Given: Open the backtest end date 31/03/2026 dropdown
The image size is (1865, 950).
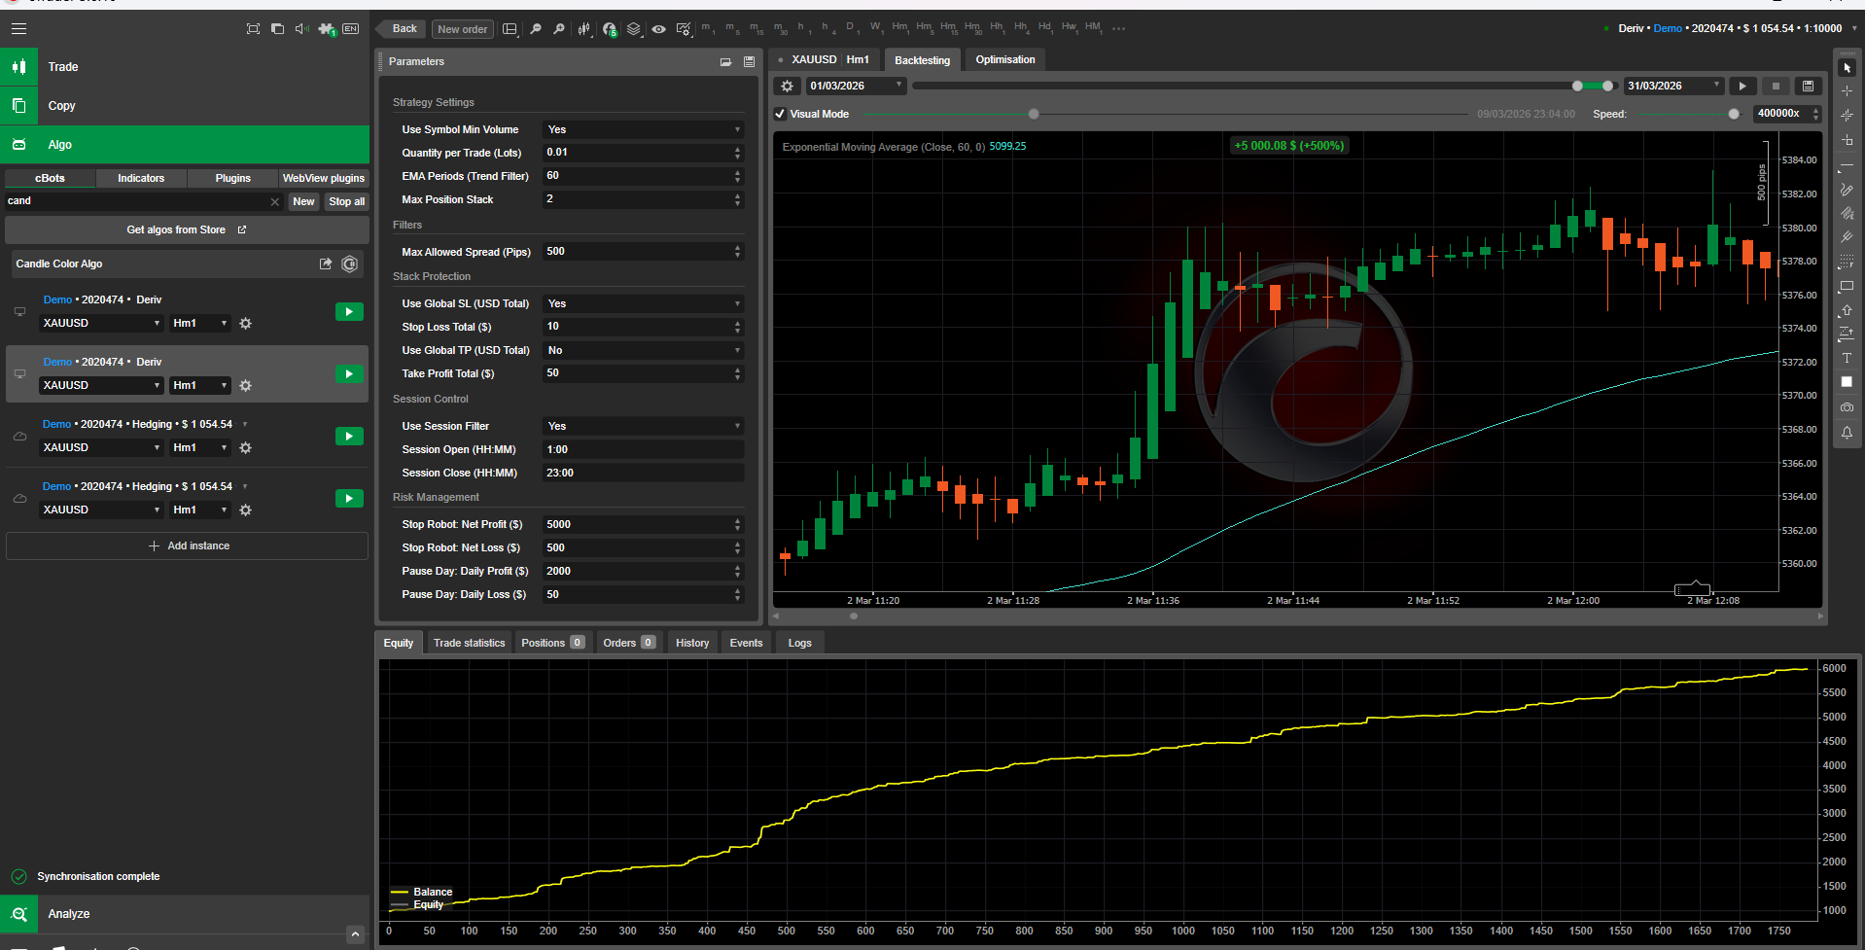Looking at the screenshot, I should point(1716,86).
